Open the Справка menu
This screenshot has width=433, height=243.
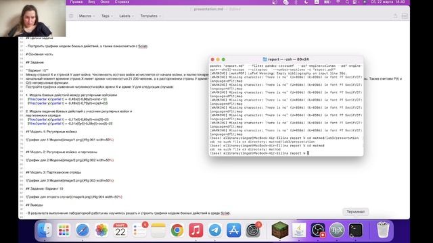click(122, 2)
